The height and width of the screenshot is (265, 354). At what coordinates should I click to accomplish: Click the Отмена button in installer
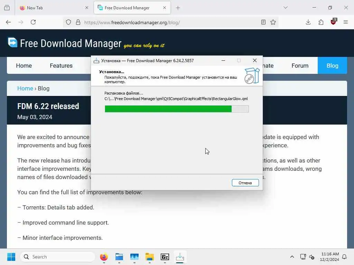pos(245,183)
